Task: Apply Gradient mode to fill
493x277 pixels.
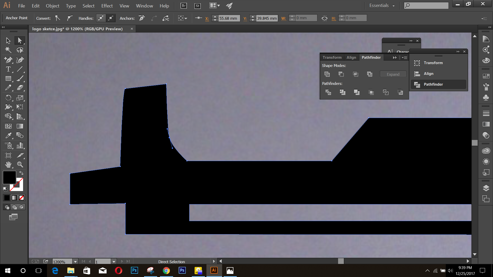Action: click(14, 198)
